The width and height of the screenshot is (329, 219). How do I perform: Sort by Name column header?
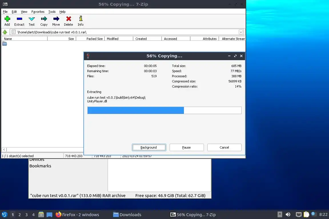pos(25,39)
